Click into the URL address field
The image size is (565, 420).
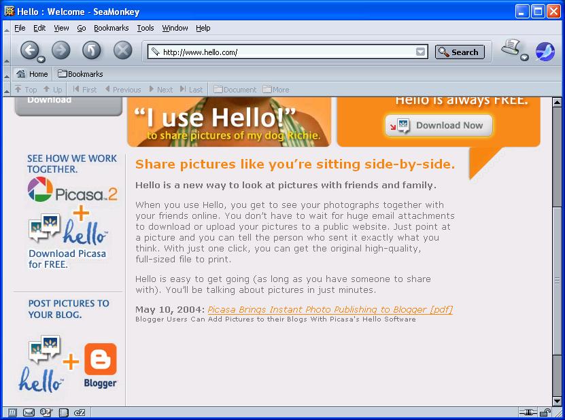(288, 52)
